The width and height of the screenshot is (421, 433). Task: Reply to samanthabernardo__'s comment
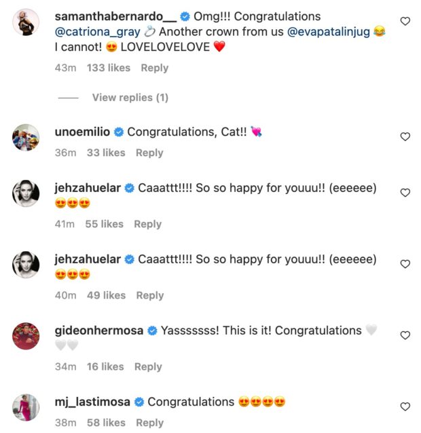point(154,68)
